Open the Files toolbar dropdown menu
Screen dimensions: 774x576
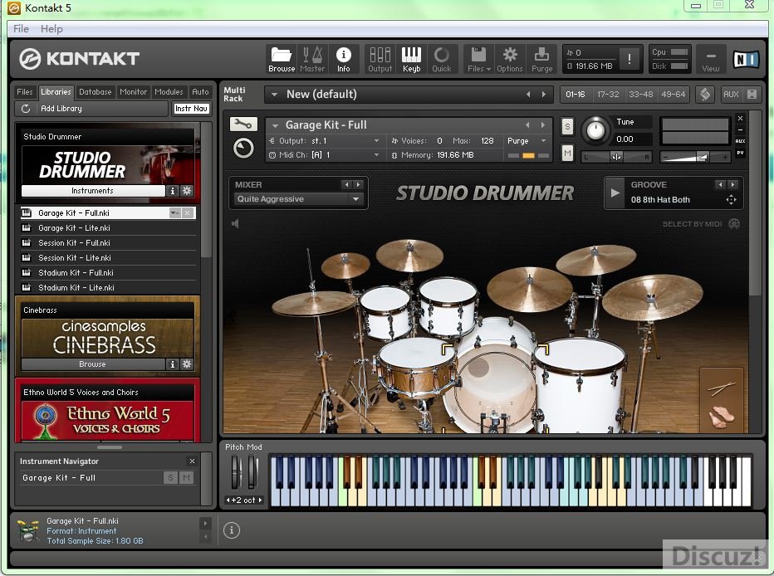(x=479, y=59)
